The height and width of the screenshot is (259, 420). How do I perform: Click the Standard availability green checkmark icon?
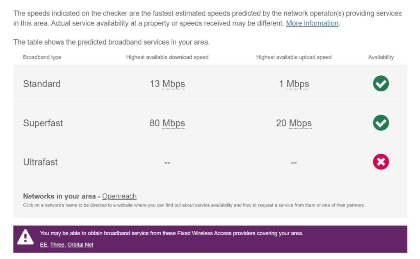[x=381, y=84]
